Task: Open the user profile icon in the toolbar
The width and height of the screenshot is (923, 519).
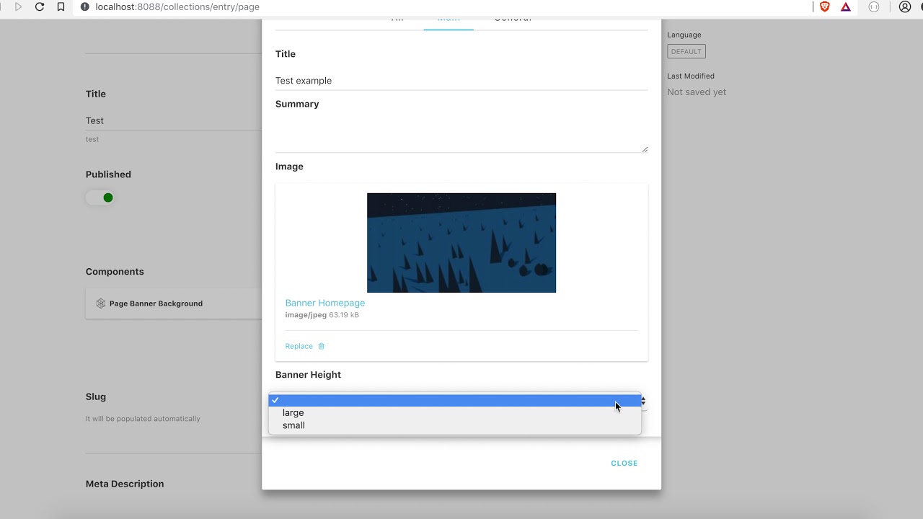Action: 905,7
